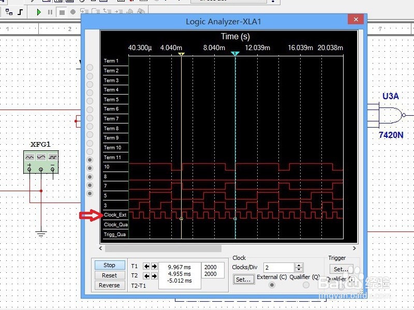
Task: Click the square wave icon on XFG1
Action: click(x=53, y=158)
